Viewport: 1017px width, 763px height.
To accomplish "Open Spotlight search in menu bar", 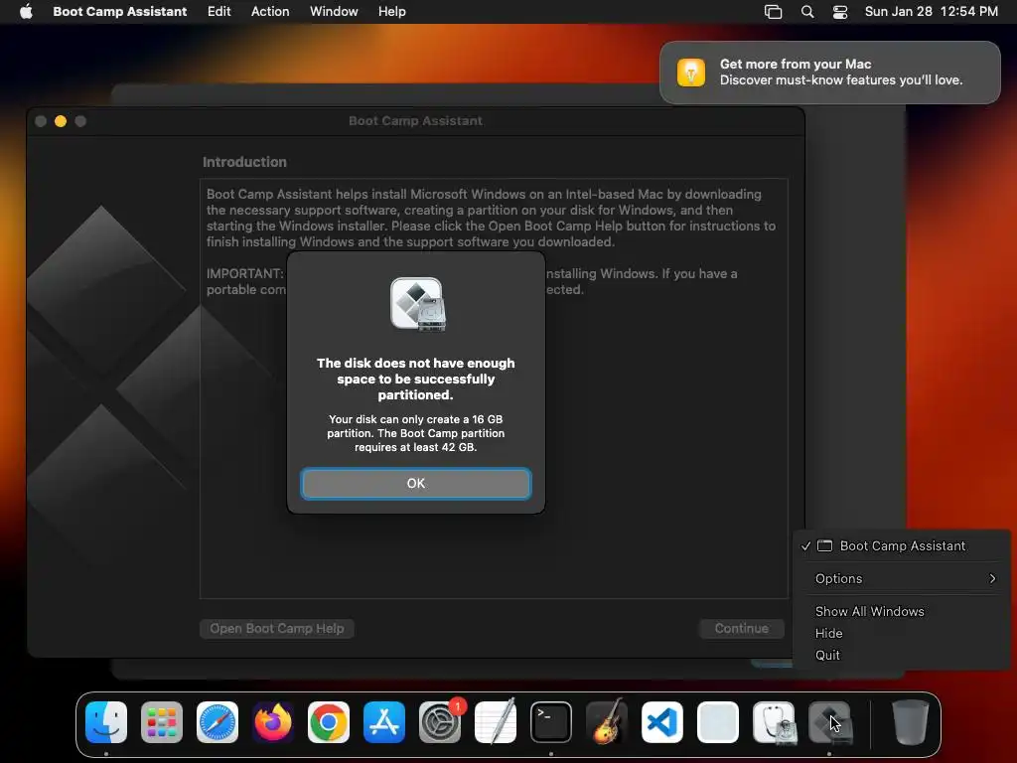I will [x=807, y=11].
